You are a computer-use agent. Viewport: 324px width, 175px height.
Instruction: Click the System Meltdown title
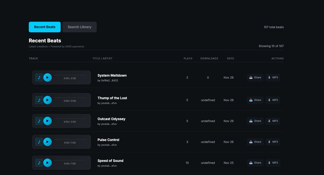pyautogui.click(x=112, y=76)
